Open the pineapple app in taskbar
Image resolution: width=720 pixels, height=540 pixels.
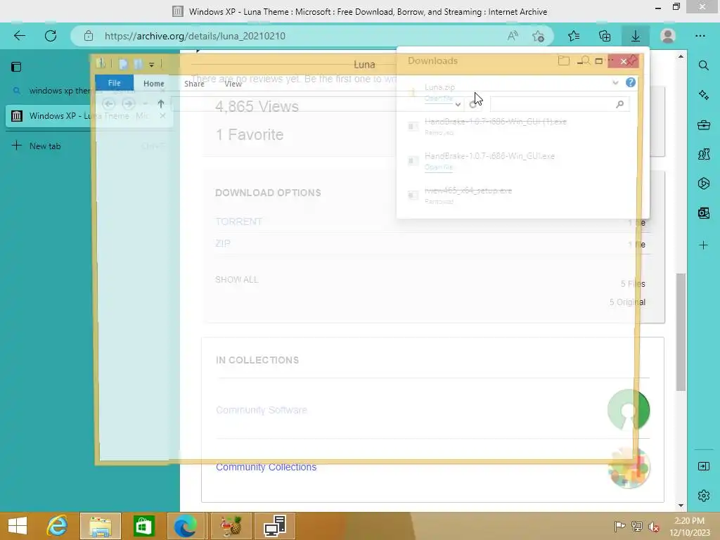pos(231,526)
